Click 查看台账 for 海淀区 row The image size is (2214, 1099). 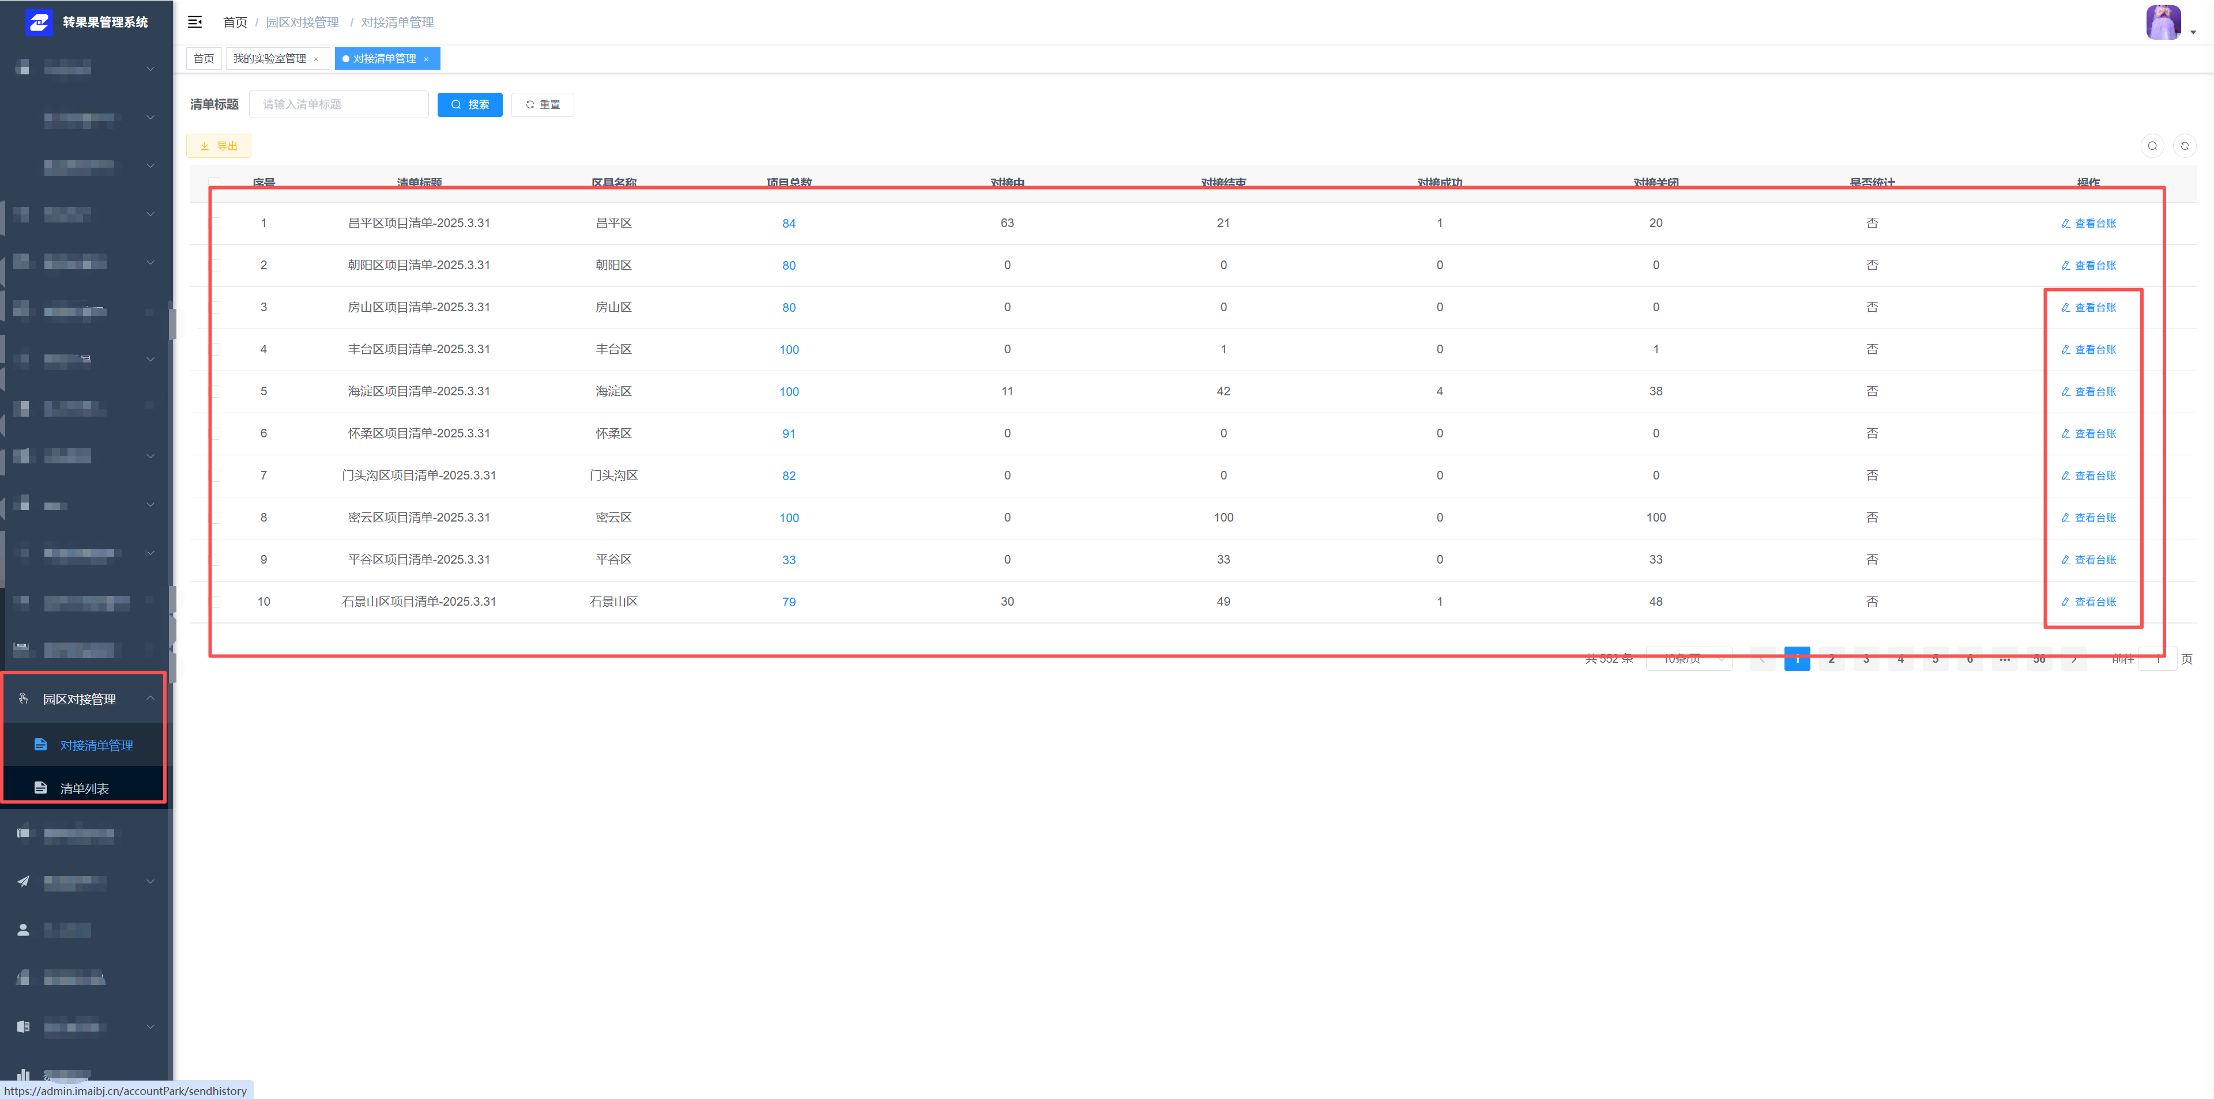point(2088,392)
